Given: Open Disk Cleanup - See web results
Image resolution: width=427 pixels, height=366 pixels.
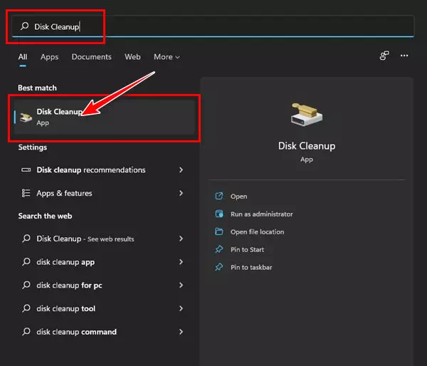Looking at the screenshot, I should [102, 239].
